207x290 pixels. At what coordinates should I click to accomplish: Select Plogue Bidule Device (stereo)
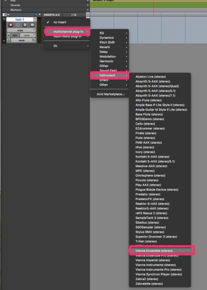point(160,190)
